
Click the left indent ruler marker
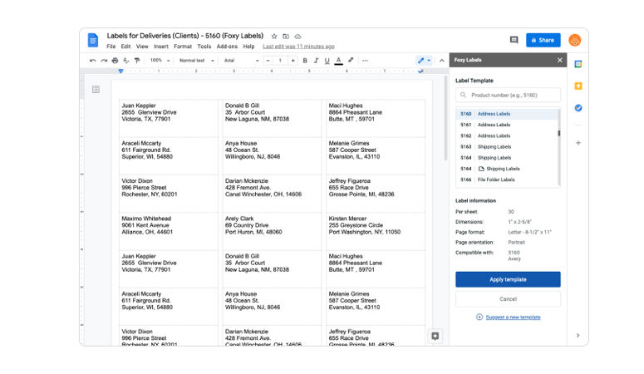tap(120, 71)
